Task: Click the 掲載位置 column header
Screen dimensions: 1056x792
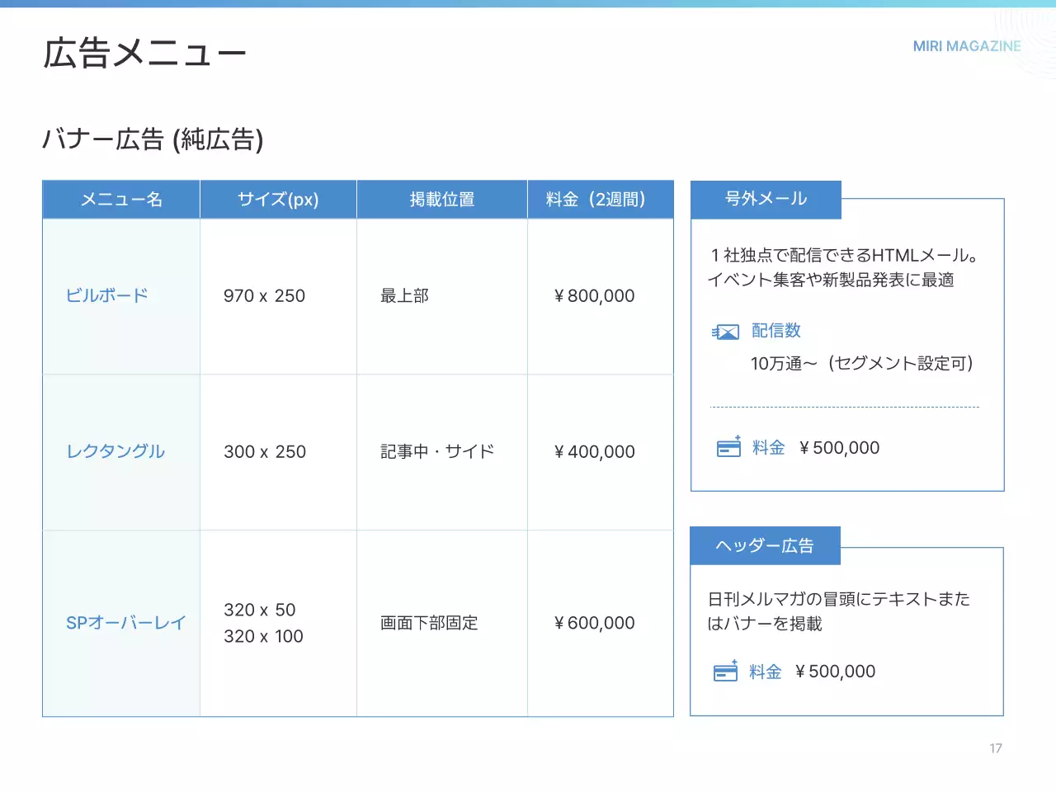Action: (441, 199)
